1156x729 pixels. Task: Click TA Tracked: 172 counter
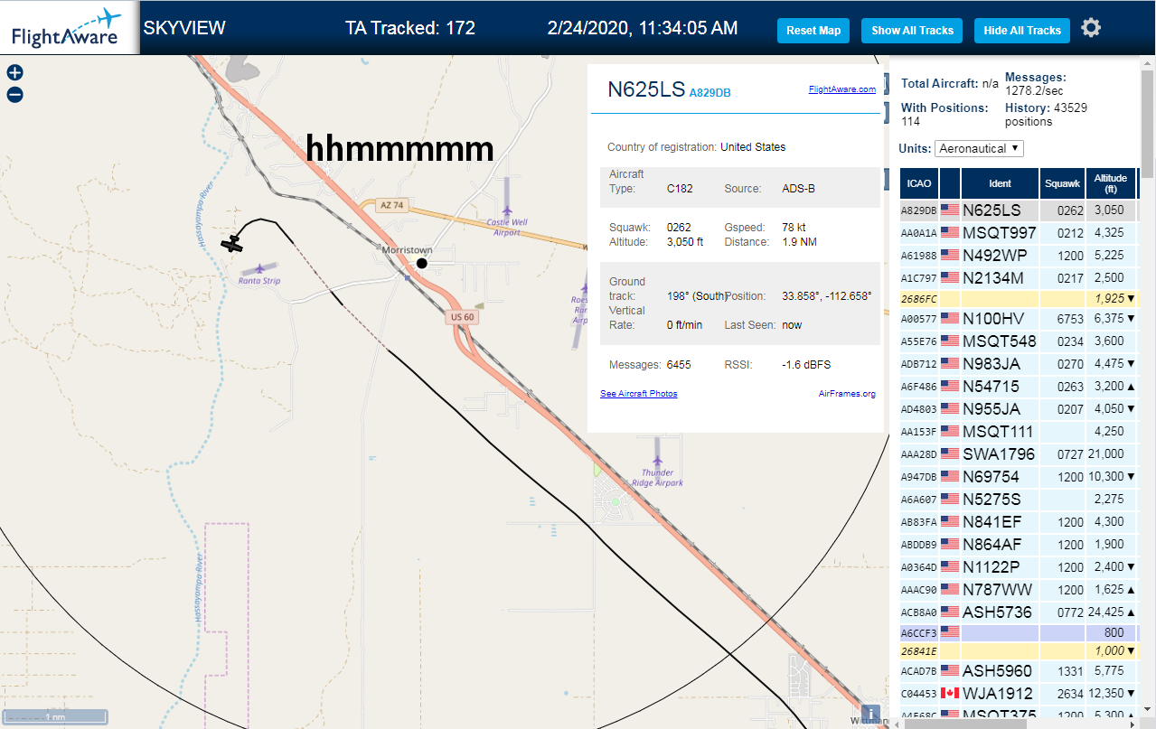[x=410, y=28]
